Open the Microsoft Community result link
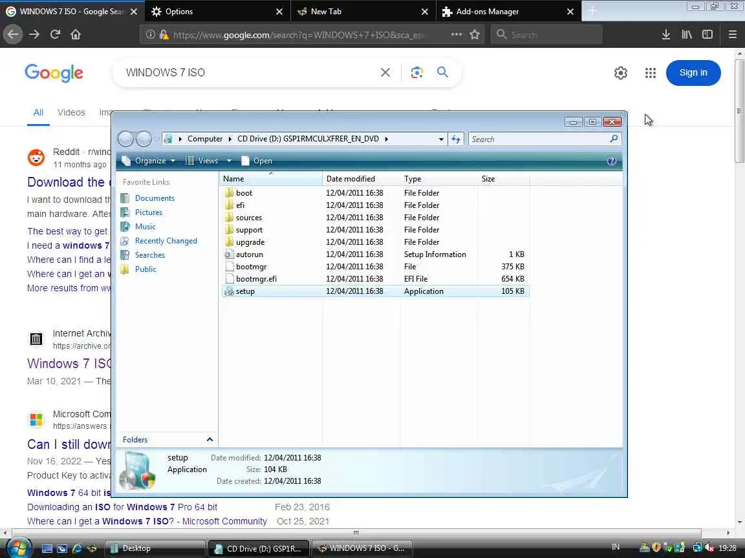Screen dimensions: 745x558 coord(69,444)
